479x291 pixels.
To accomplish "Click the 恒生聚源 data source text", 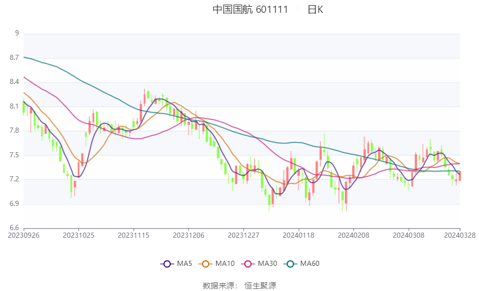I will (x=260, y=286).
